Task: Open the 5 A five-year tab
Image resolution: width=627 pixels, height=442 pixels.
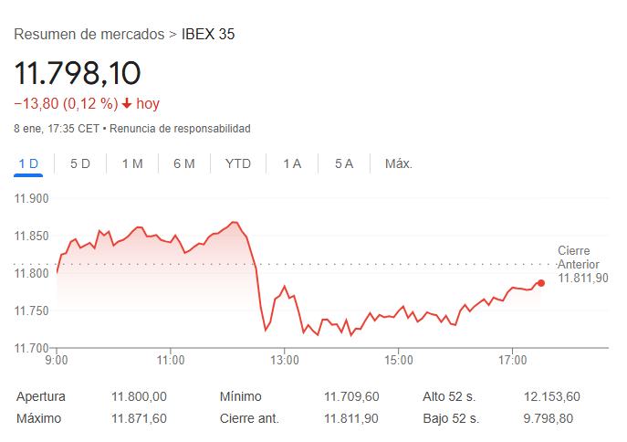Action: (x=344, y=163)
